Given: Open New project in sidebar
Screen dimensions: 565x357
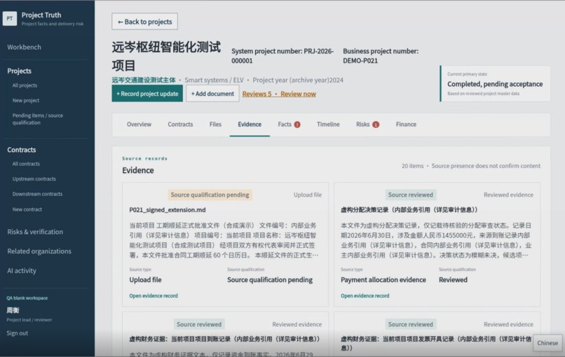Looking at the screenshot, I should [x=26, y=100].
